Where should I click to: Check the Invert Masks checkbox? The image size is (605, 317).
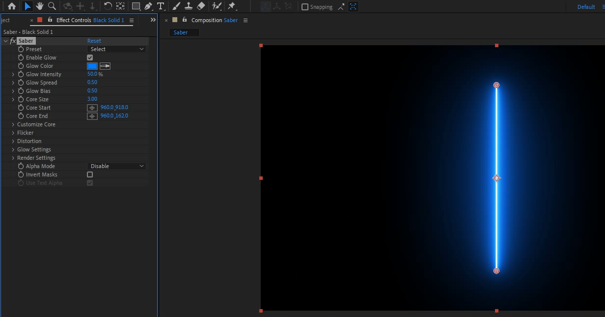(x=90, y=174)
